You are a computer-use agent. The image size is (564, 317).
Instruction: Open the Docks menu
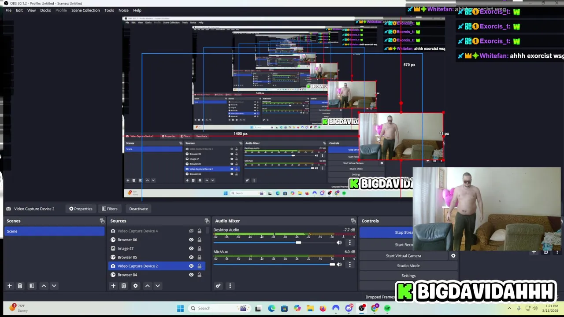coord(45,10)
